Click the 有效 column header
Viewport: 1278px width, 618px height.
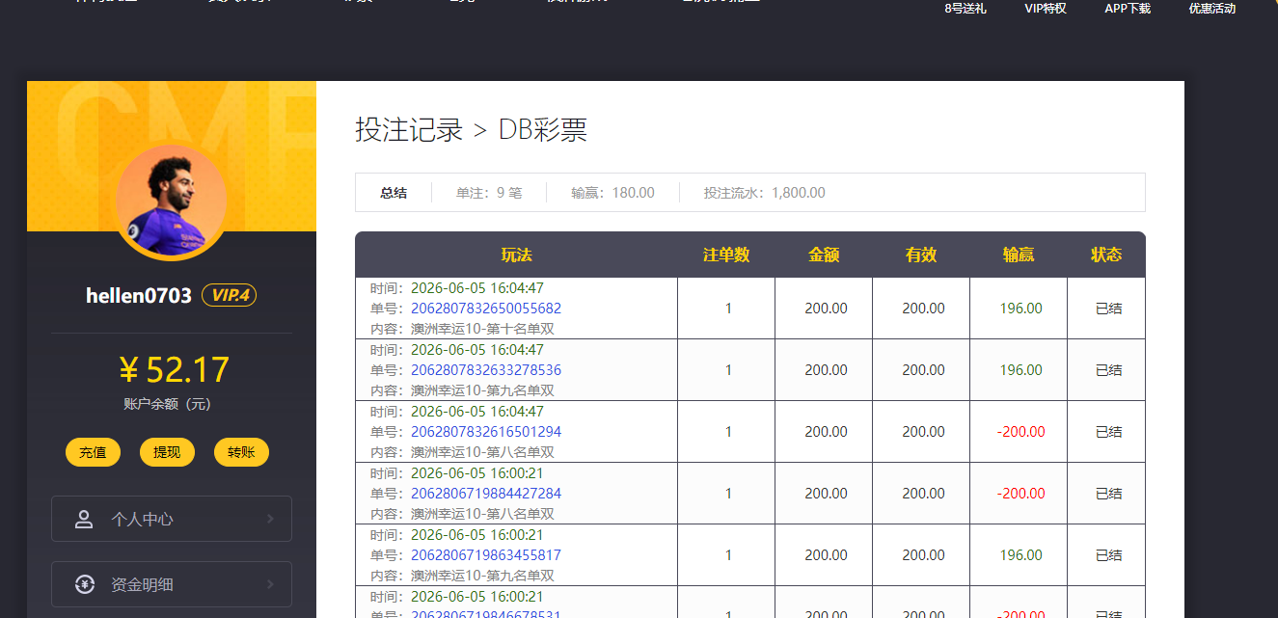click(921, 255)
